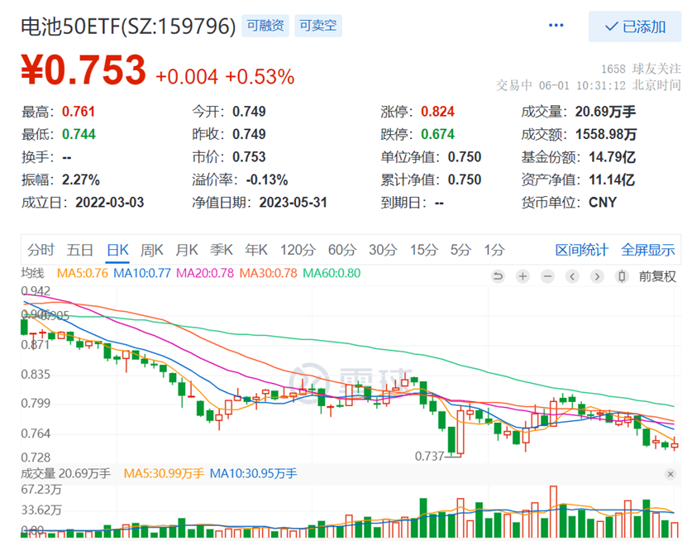Click the +0.53% change value

260,77
